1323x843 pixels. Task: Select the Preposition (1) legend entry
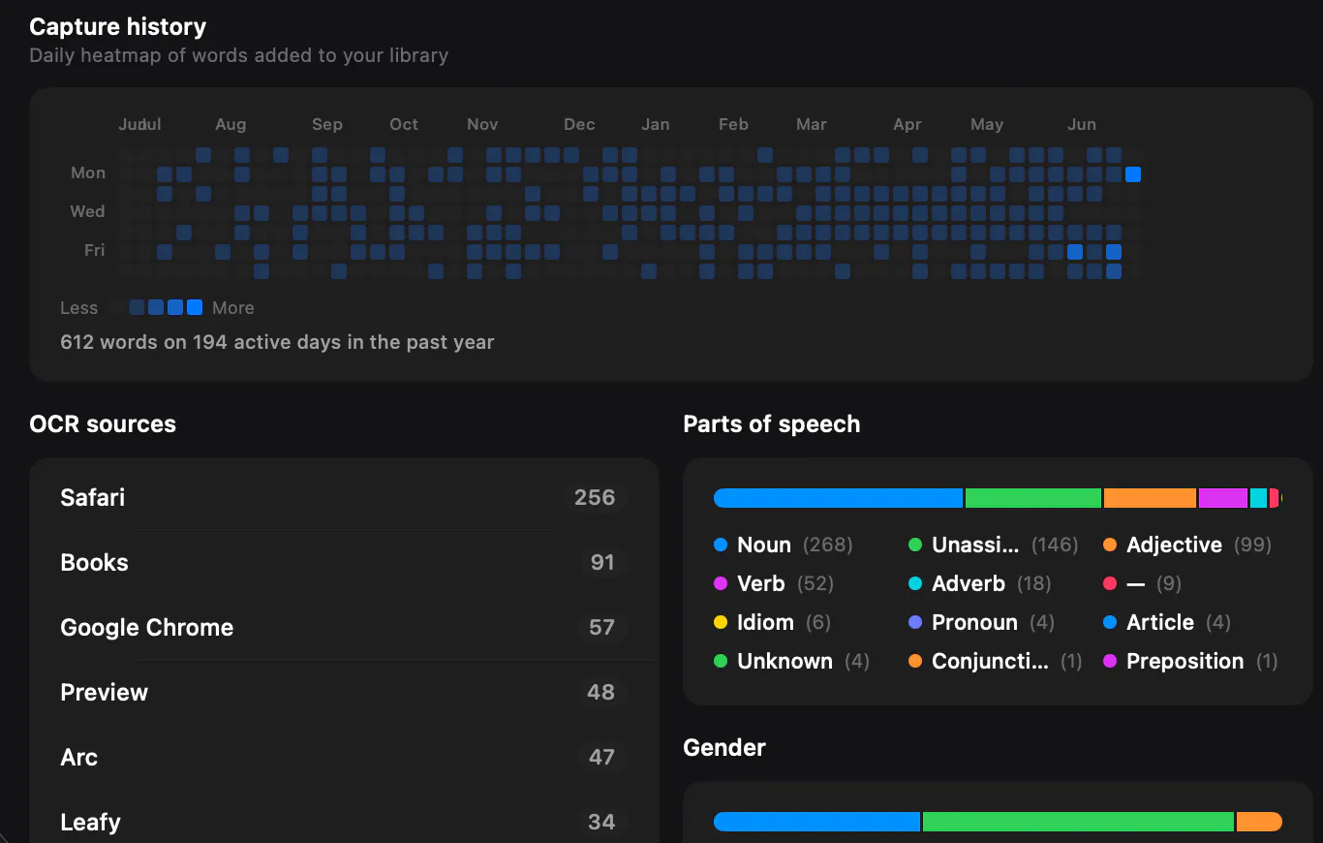1191,661
